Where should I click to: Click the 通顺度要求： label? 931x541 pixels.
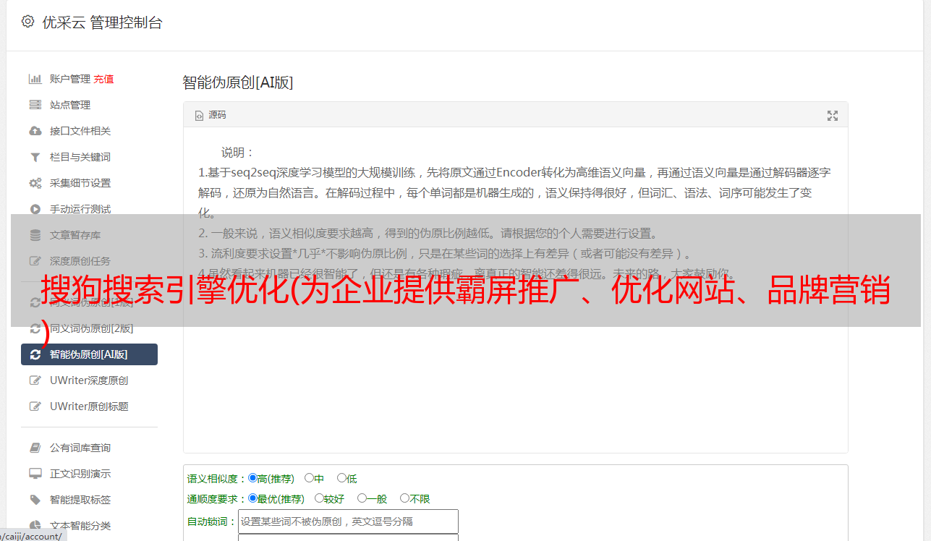[x=217, y=499]
